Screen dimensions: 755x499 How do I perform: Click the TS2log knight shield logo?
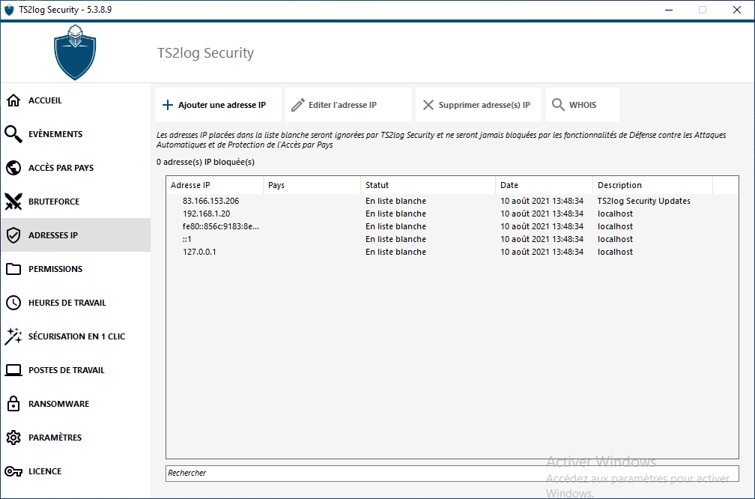tap(75, 52)
